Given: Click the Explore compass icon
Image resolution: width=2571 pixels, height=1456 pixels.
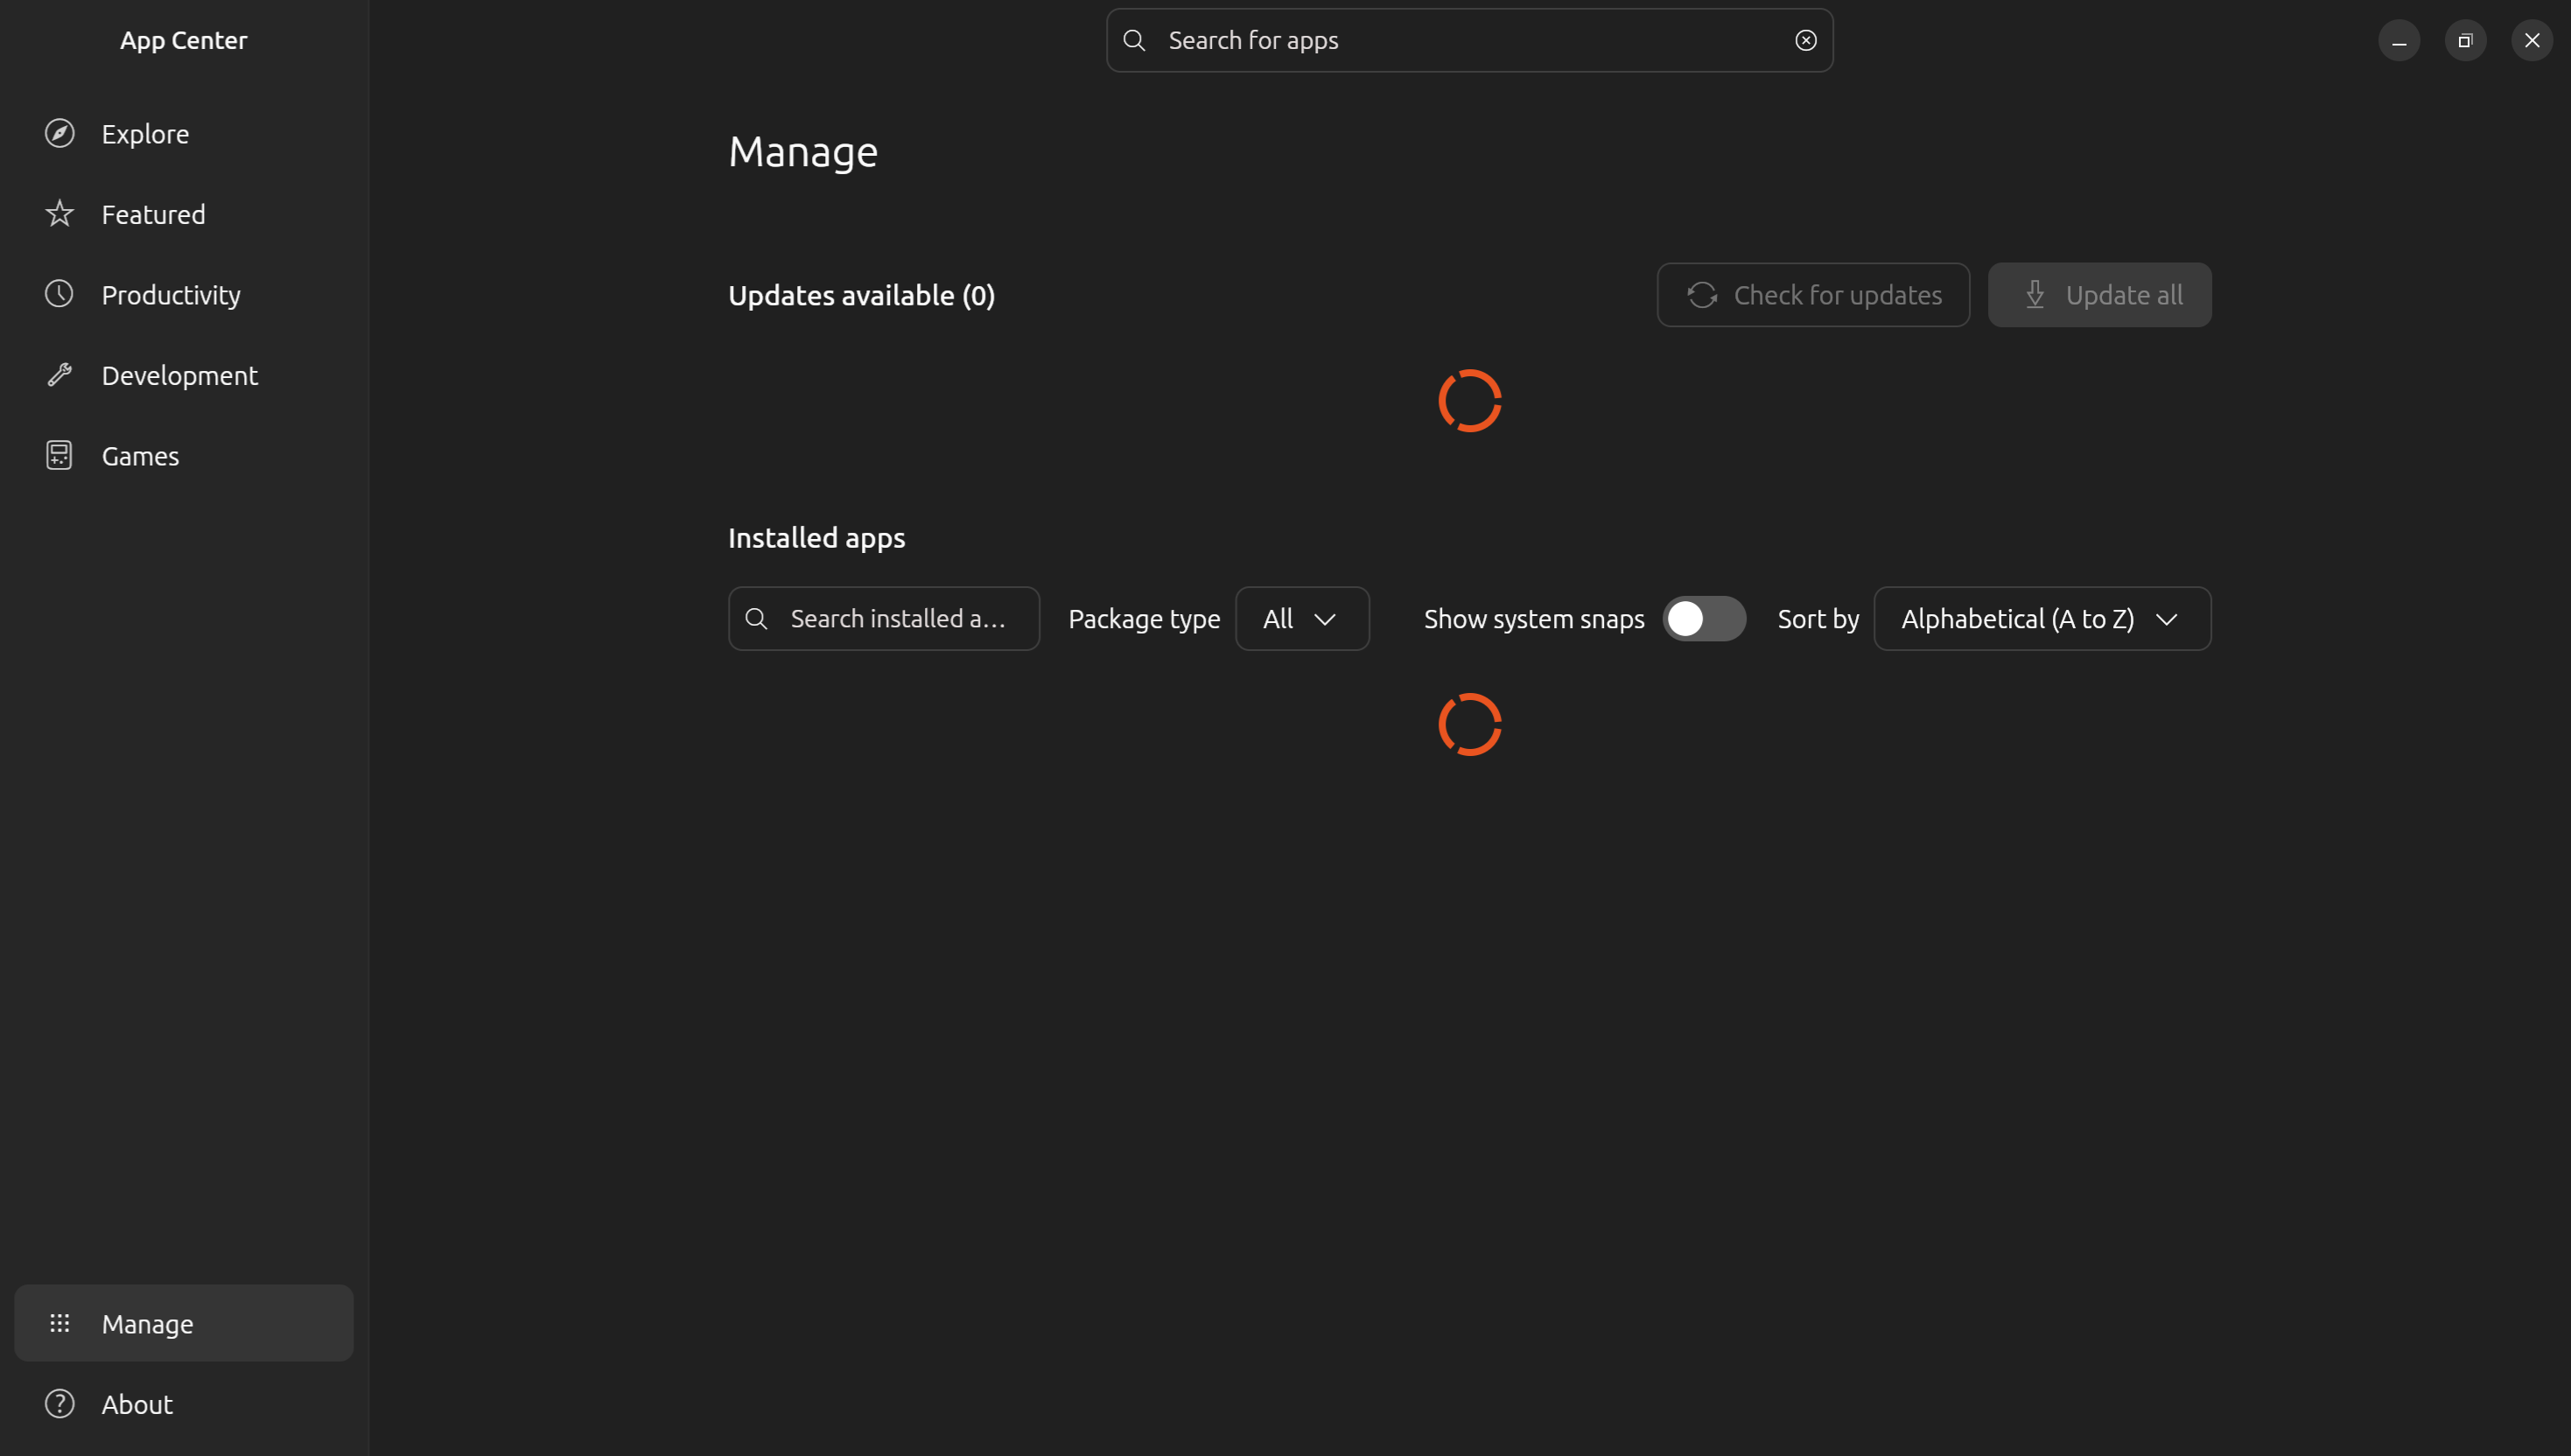Looking at the screenshot, I should pos(59,133).
